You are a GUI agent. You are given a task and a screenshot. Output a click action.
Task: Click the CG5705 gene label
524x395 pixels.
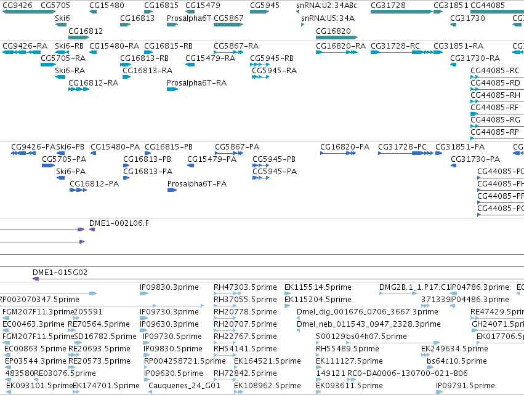(x=55, y=6)
